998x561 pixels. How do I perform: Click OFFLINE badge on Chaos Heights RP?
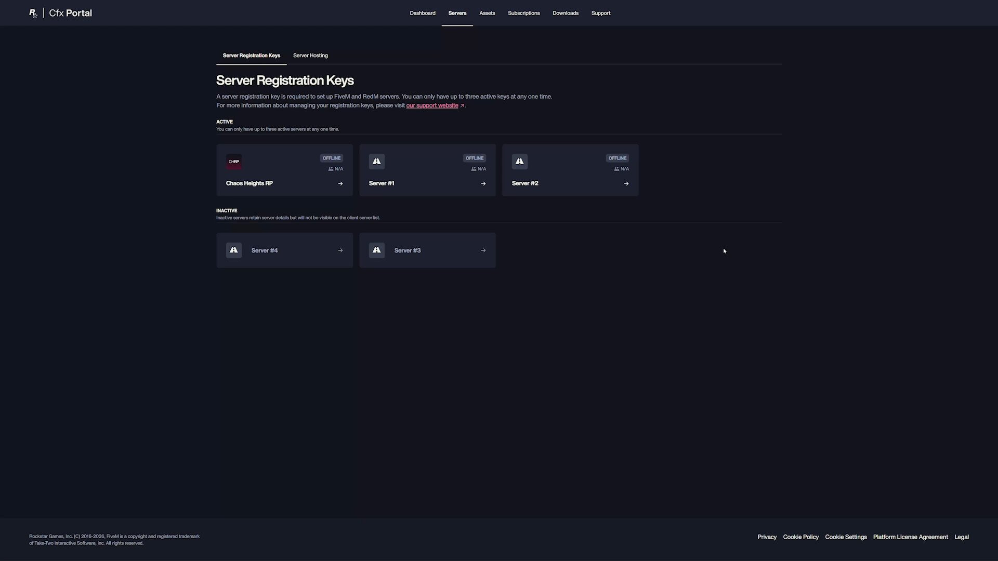(x=332, y=158)
